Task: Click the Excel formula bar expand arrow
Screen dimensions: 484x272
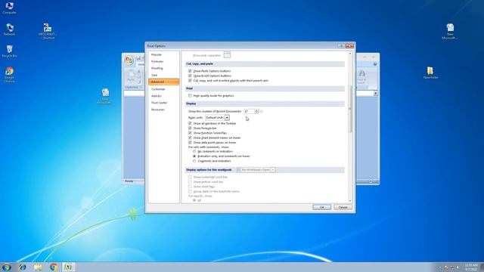Action: pyautogui.click(x=376, y=94)
